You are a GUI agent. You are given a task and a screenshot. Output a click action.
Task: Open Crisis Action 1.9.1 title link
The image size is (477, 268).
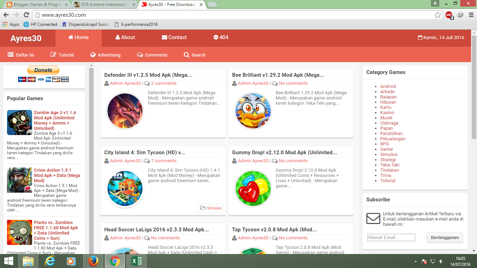pos(57,175)
